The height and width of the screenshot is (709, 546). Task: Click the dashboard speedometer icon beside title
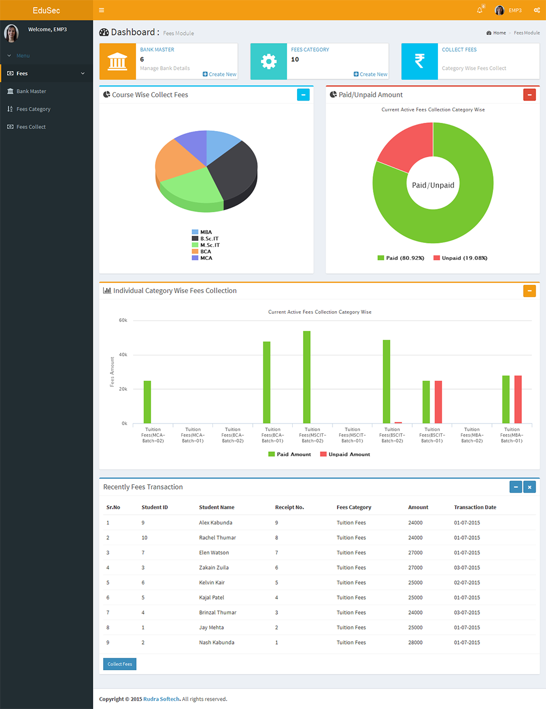[104, 33]
